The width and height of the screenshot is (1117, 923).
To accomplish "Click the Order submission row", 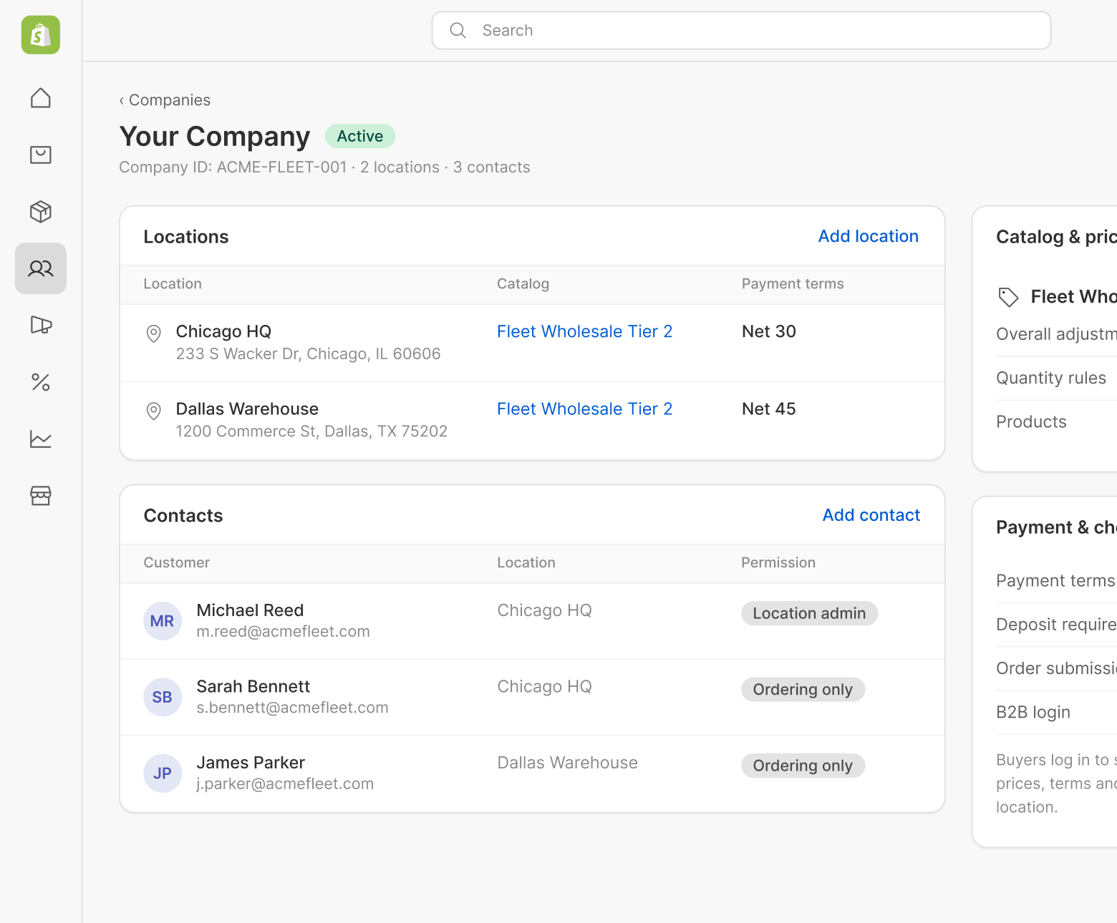I will 1056,668.
